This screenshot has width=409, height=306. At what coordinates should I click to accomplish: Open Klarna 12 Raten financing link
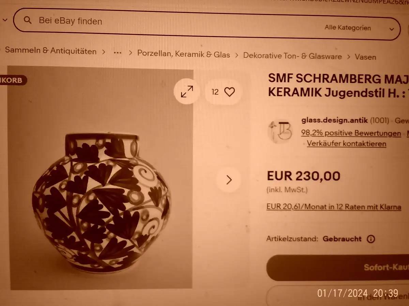tap(334, 207)
